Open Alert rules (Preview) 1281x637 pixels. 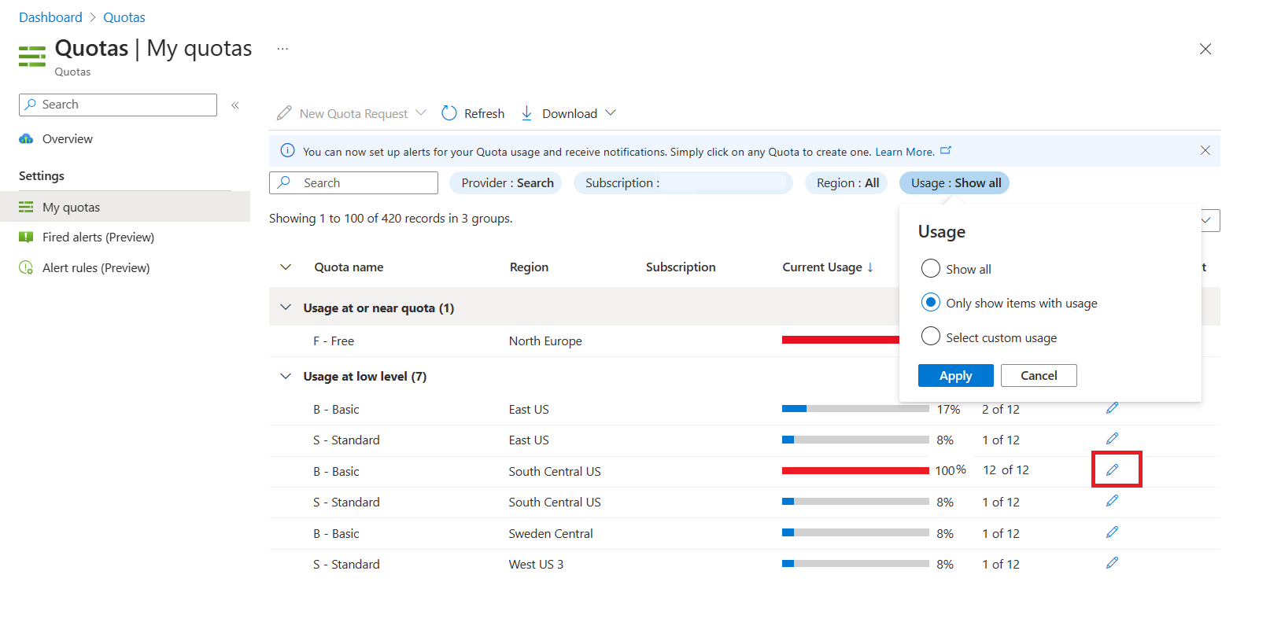coord(96,267)
